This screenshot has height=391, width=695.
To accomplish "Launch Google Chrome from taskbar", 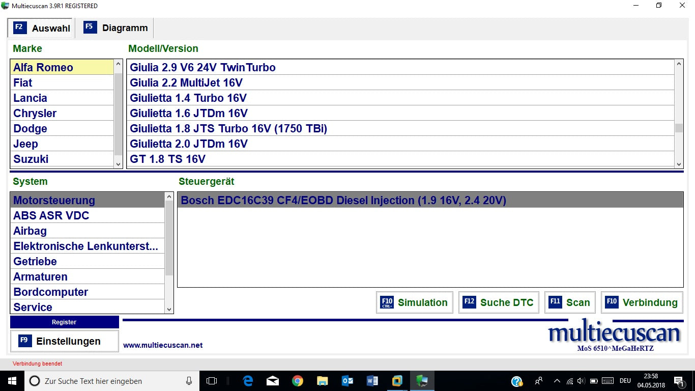I will (x=298, y=381).
